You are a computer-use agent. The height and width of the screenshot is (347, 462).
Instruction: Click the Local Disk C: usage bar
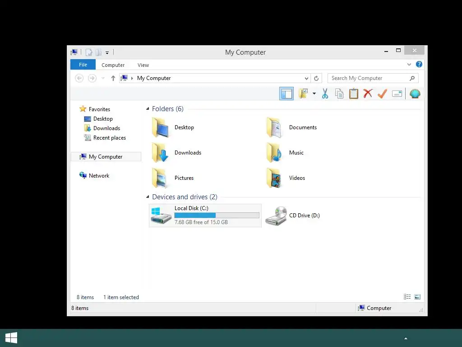click(x=217, y=216)
